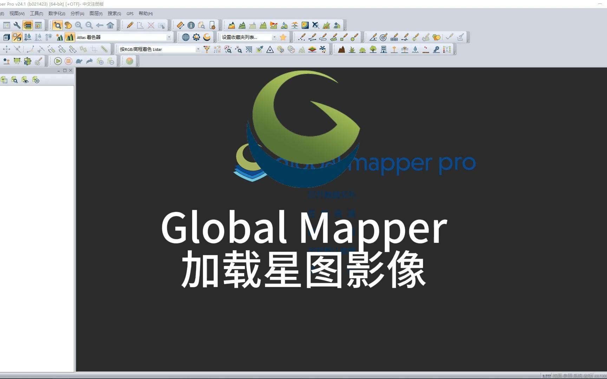Click the target bullseye COGO icon
The height and width of the screenshot is (379, 607).
tap(384, 37)
